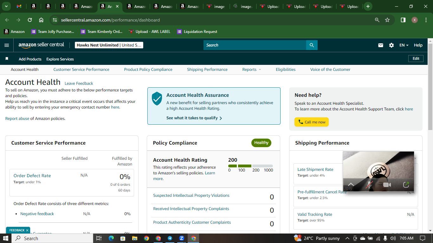Click the browser address bar URL

pyautogui.click(x=110, y=20)
